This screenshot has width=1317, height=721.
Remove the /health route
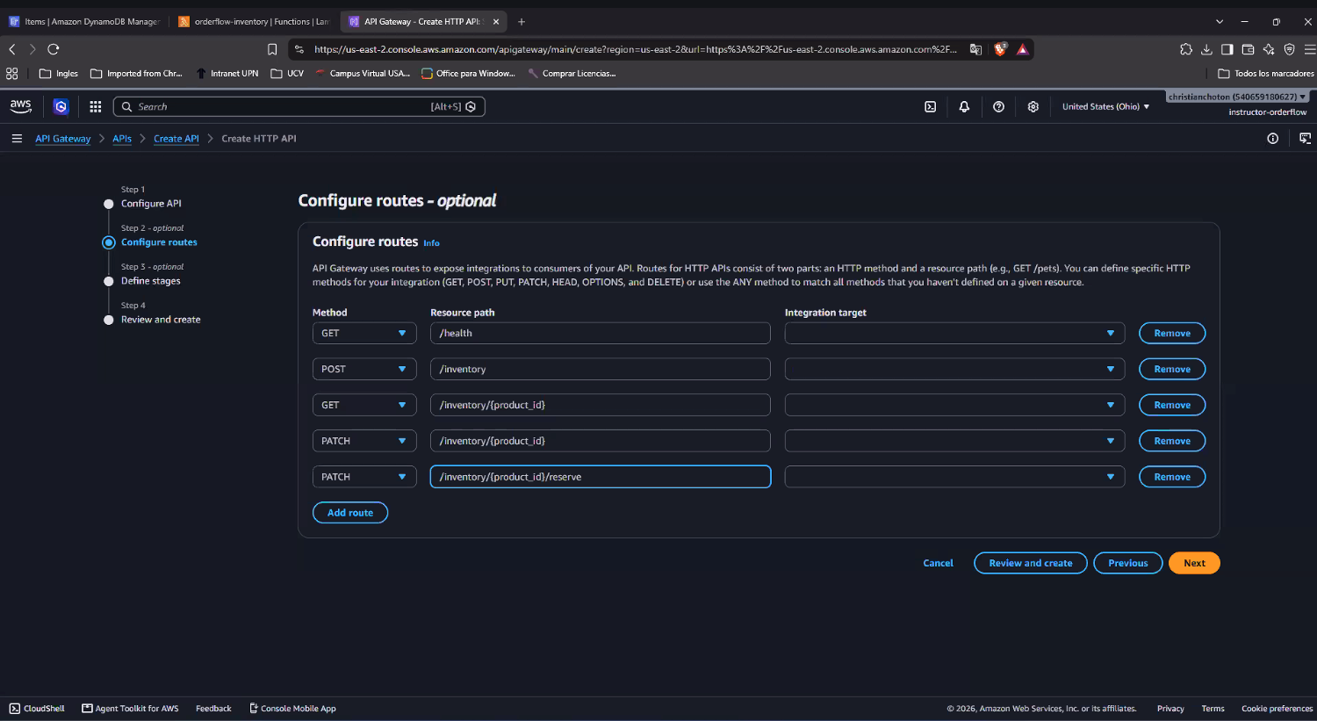[1172, 334]
